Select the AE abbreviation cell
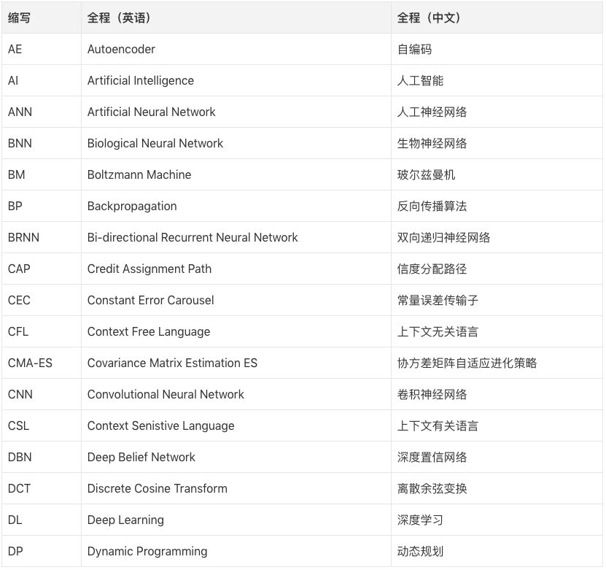606x570 pixels. click(x=42, y=49)
